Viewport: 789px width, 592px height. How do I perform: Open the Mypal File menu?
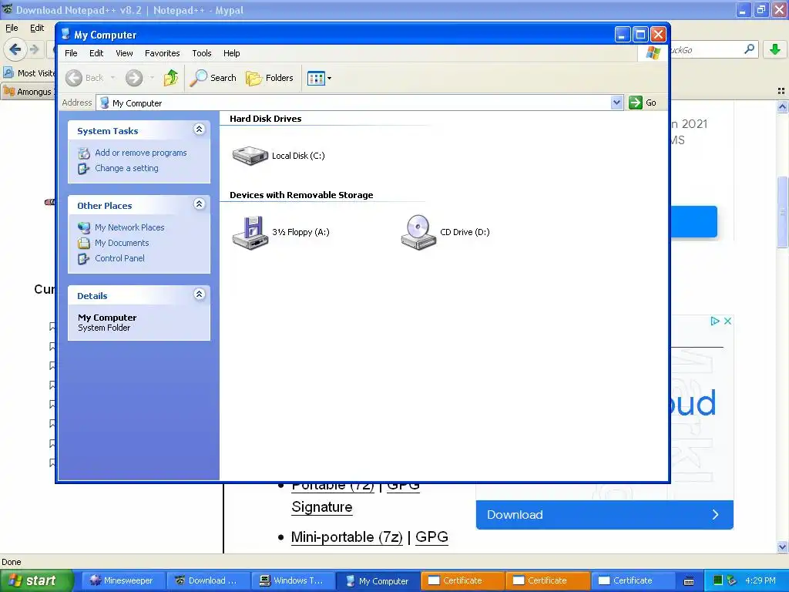(12, 28)
